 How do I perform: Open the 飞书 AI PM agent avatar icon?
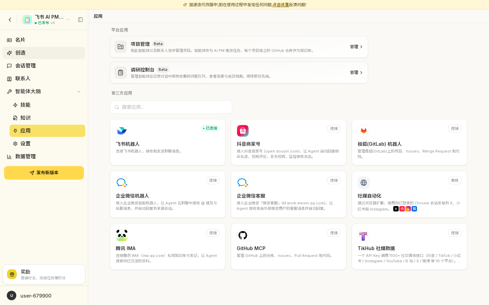(x=27, y=20)
